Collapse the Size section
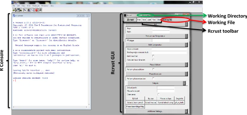The height and width of the screenshot is (115, 247). [x=186, y=24]
